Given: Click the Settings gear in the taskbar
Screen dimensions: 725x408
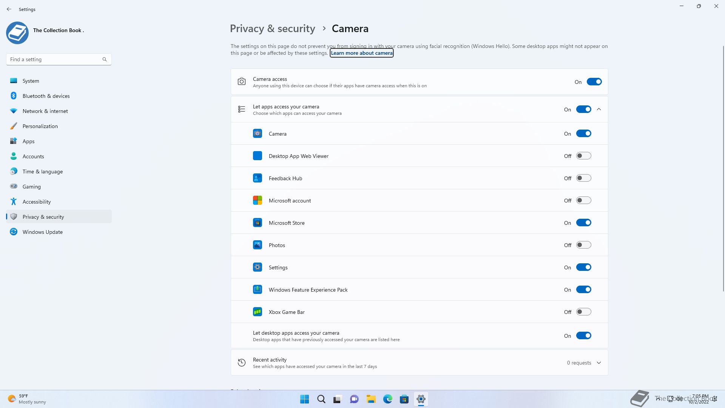Looking at the screenshot, I should pyautogui.click(x=421, y=399).
